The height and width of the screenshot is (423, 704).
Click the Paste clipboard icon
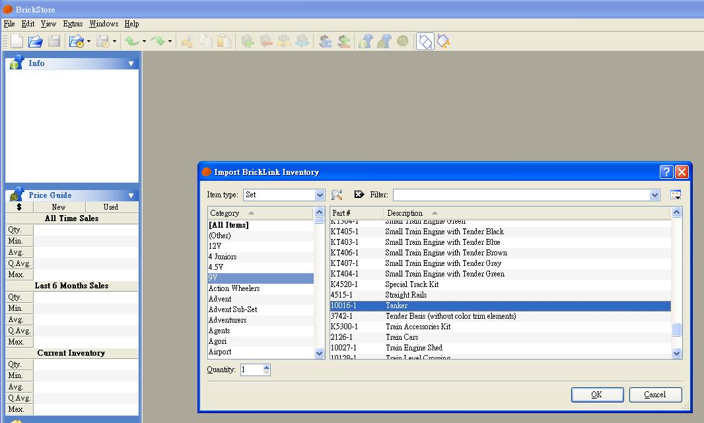click(224, 42)
